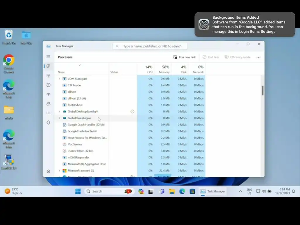Open the Users sidebar icon
The height and width of the screenshot is (225, 300).
(x=48, y=103)
